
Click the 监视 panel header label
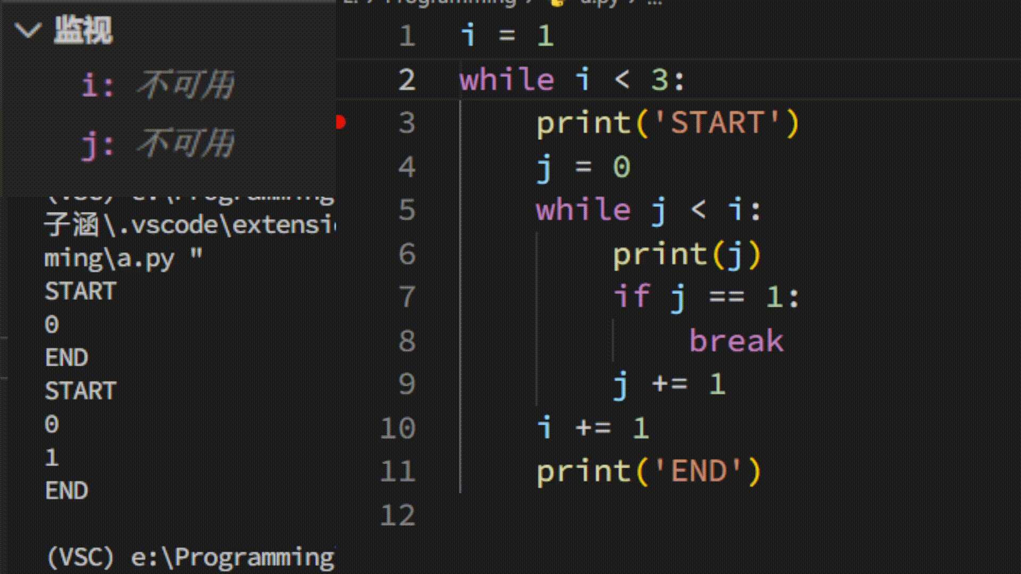83,30
